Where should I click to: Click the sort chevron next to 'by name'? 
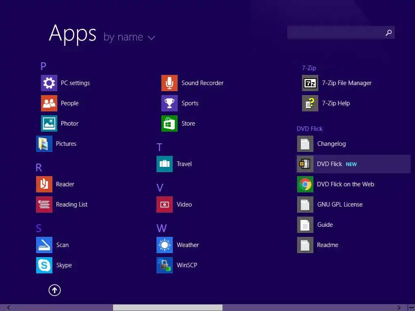[152, 38]
